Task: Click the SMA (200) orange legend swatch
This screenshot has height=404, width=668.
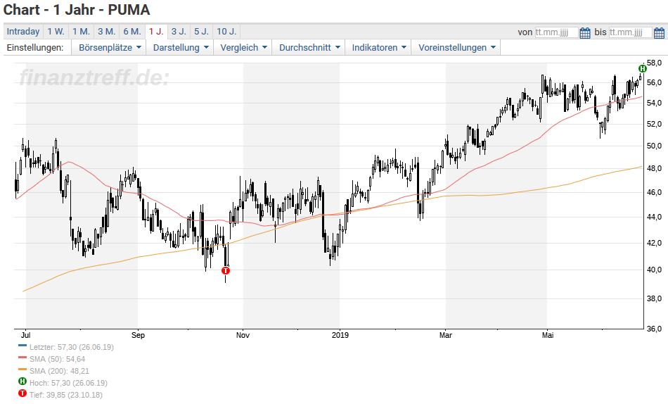Action: pyautogui.click(x=23, y=370)
